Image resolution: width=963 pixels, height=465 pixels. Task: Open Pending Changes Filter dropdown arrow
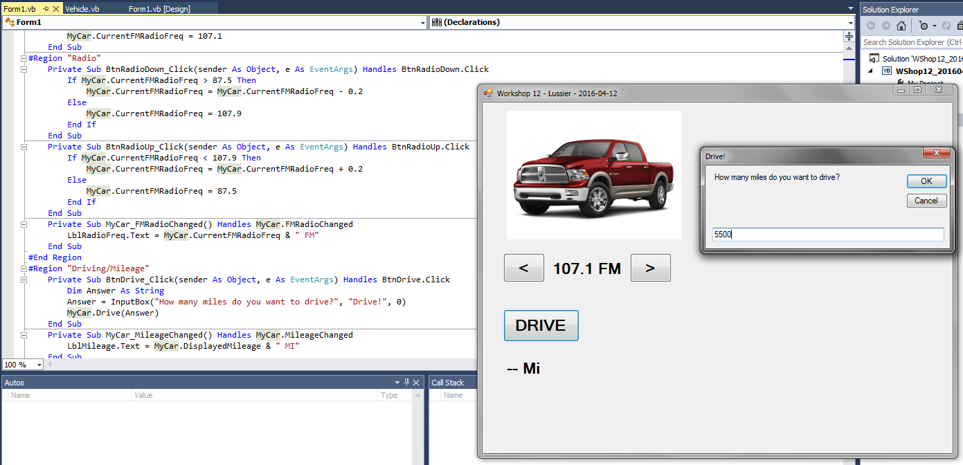934,26
